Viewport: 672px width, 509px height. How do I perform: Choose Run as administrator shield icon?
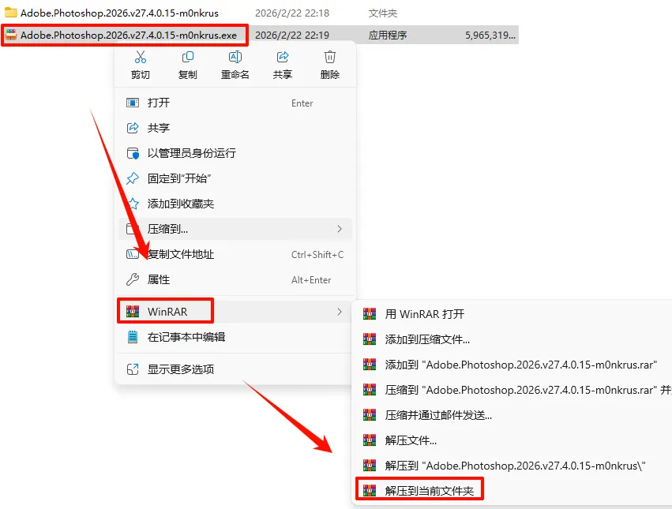pyautogui.click(x=133, y=153)
